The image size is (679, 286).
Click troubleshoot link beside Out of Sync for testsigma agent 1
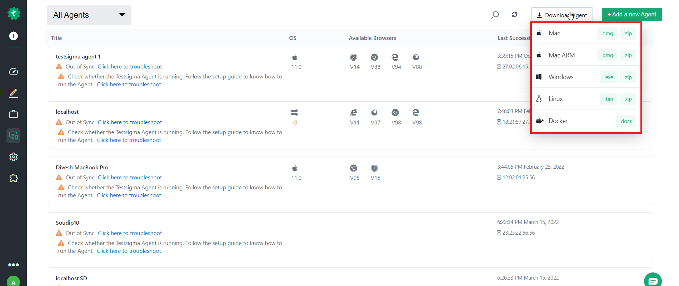130,67
